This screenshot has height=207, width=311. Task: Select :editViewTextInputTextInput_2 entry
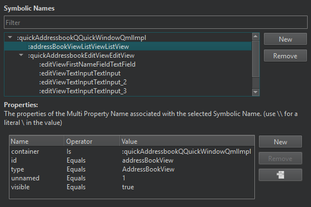(83, 82)
